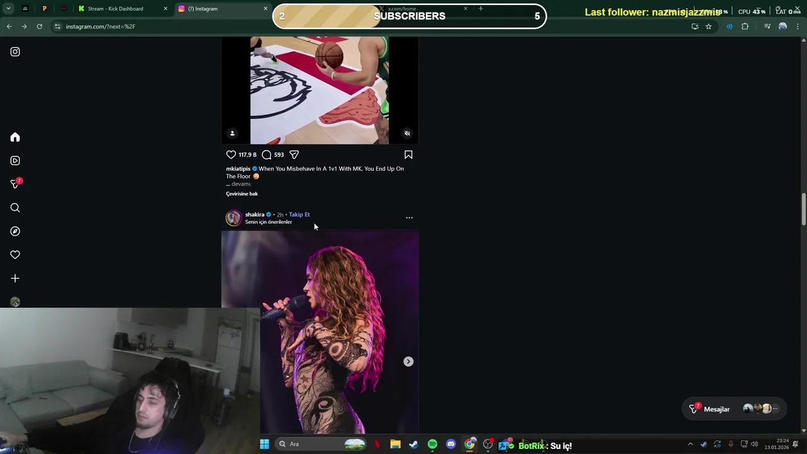
Task: Open Steam from taskbar
Action: point(414,444)
